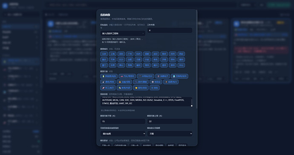Toggle the 北京 city chip
Image resolution: width=294 pixels, height=155 pixels.
click(x=104, y=54)
